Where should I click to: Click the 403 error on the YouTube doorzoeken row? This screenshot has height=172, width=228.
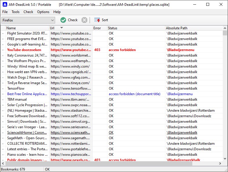pyautogui.click(x=97, y=50)
